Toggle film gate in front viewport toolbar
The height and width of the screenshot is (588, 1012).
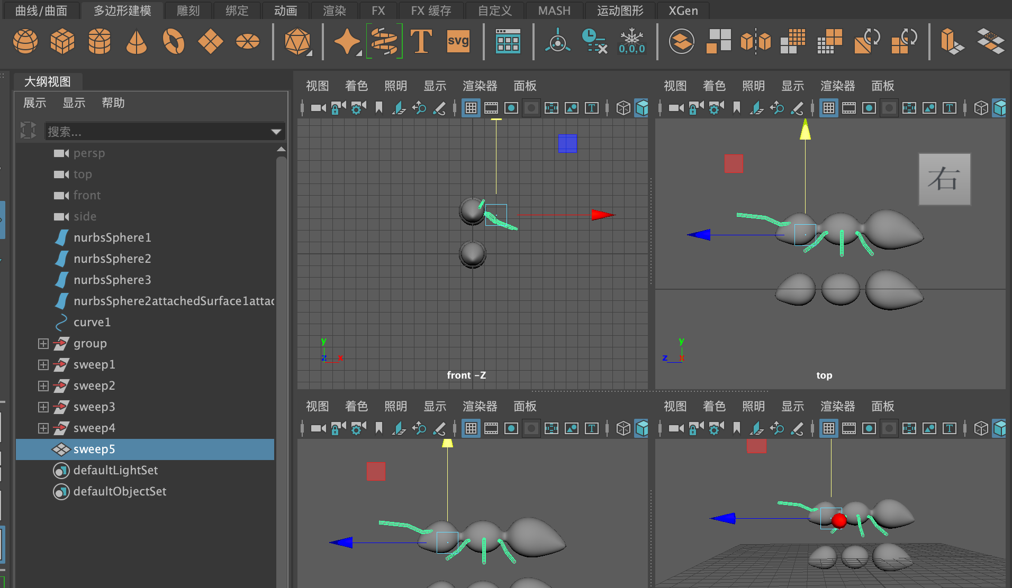pos(491,108)
